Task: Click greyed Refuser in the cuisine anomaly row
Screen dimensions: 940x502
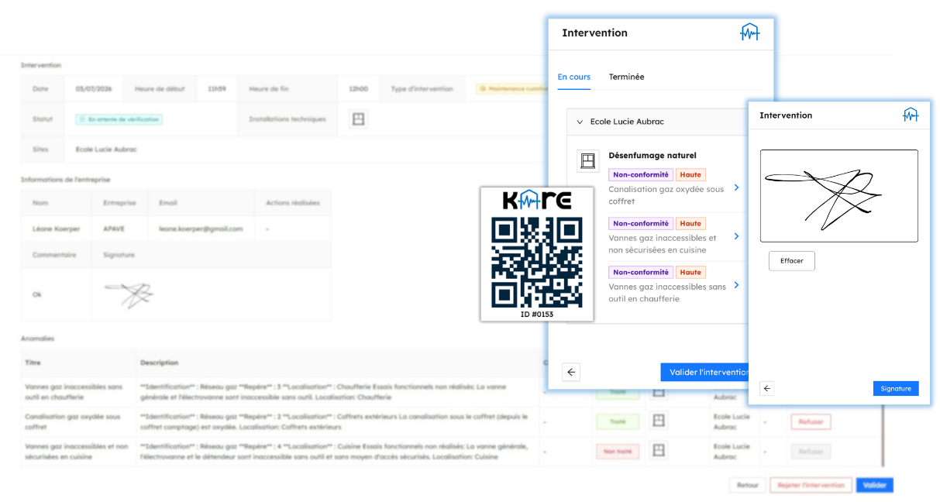Action: pyautogui.click(x=811, y=452)
